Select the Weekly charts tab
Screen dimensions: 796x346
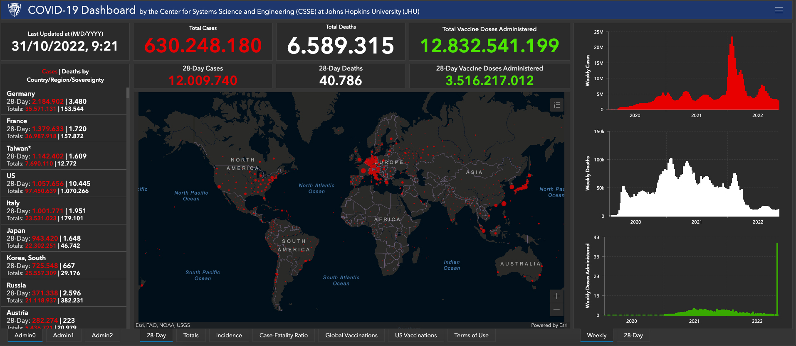click(x=597, y=335)
